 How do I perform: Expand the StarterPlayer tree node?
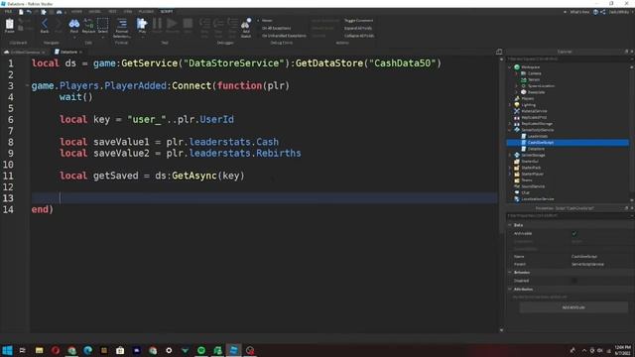510,174
